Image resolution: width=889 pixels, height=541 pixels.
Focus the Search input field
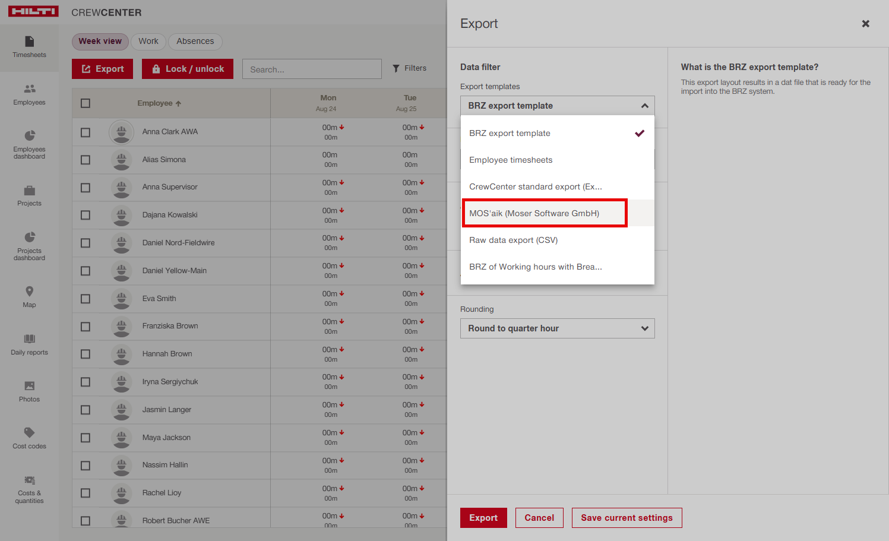tap(312, 69)
